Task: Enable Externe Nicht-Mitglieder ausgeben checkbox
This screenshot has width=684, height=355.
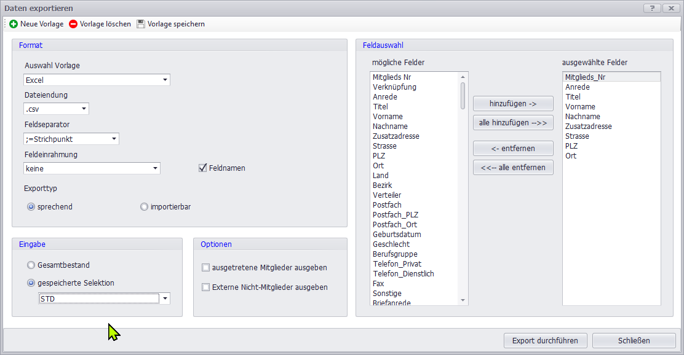Action: tap(206, 287)
